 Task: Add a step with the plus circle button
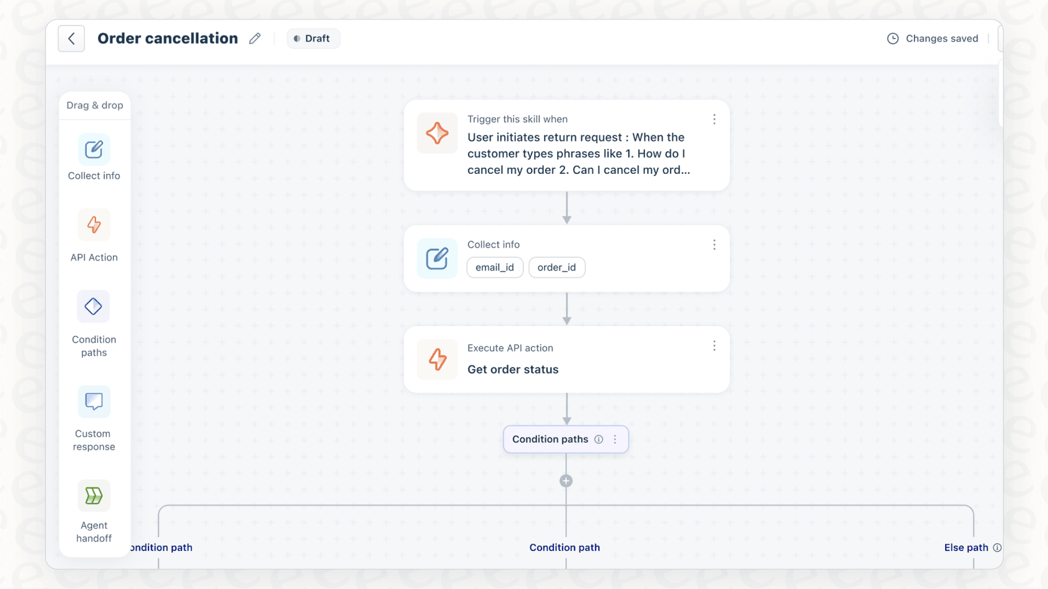pos(566,481)
